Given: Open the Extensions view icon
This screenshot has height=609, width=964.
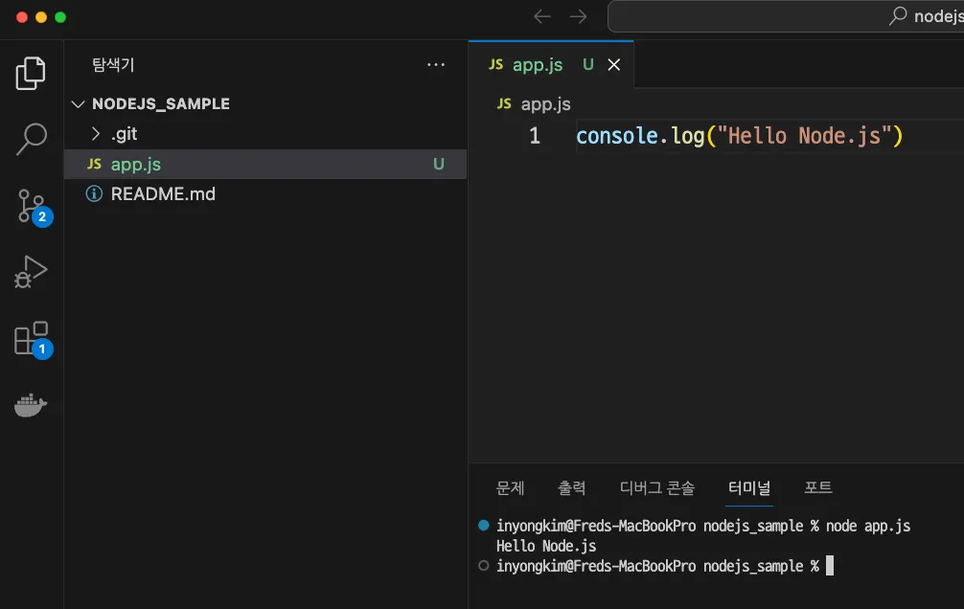Looking at the screenshot, I should 31,339.
